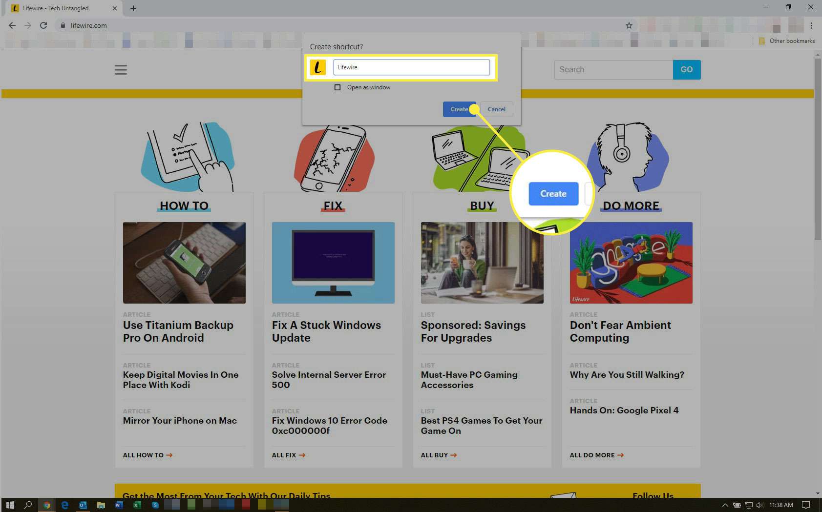The height and width of the screenshot is (512, 822).
Task: Open the Other bookmarks folder
Action: pos(786,41)
